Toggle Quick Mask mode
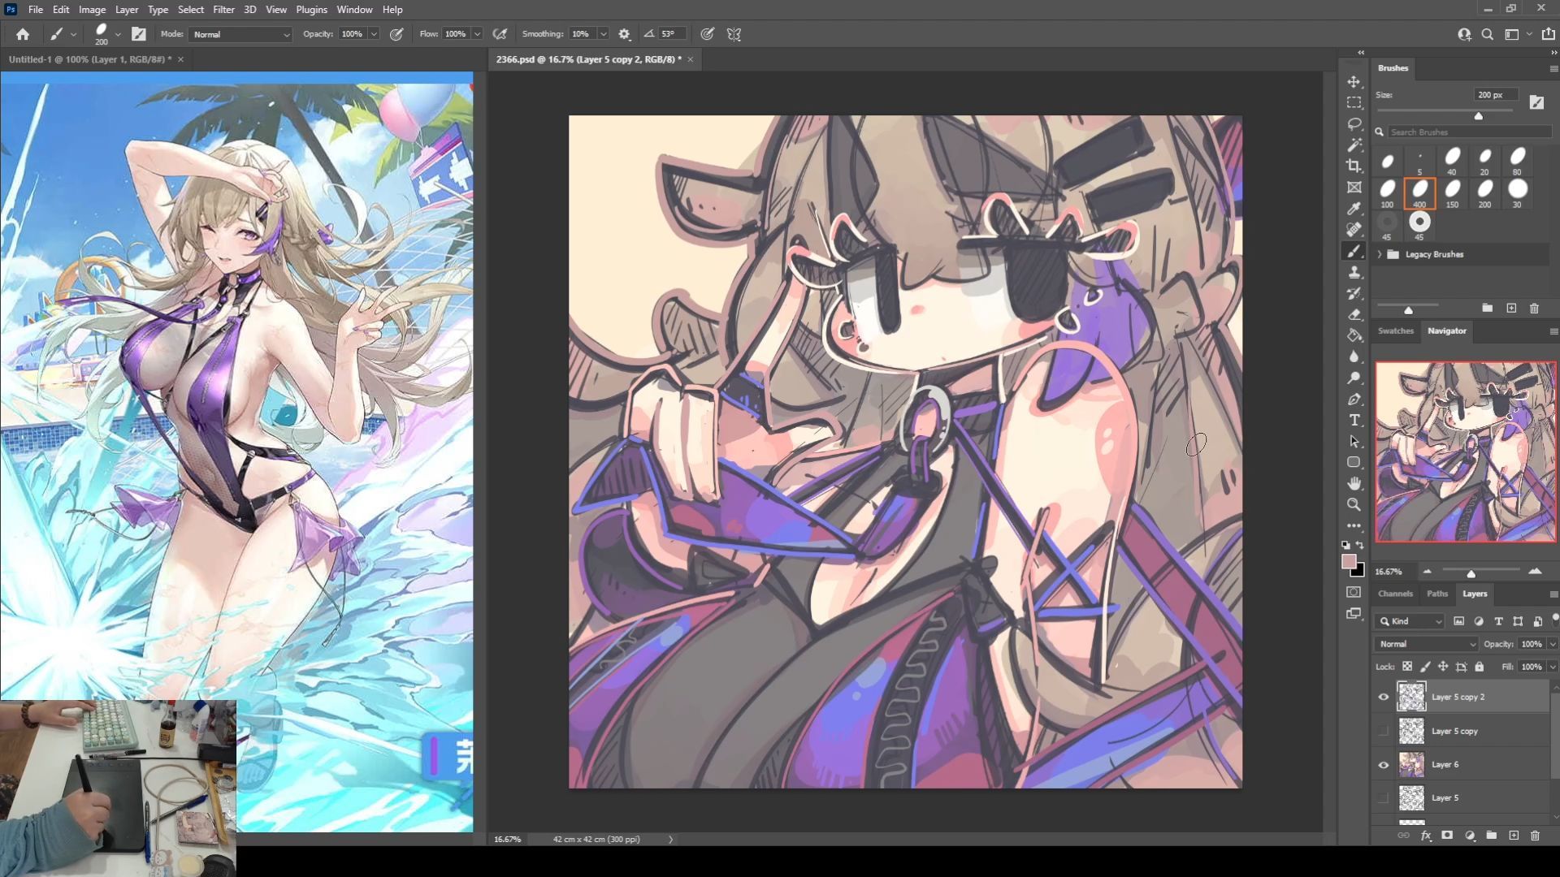 [1354, 592]
